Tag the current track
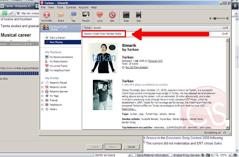Viewport: 239px width, 157px height. (x=73, y=17)
